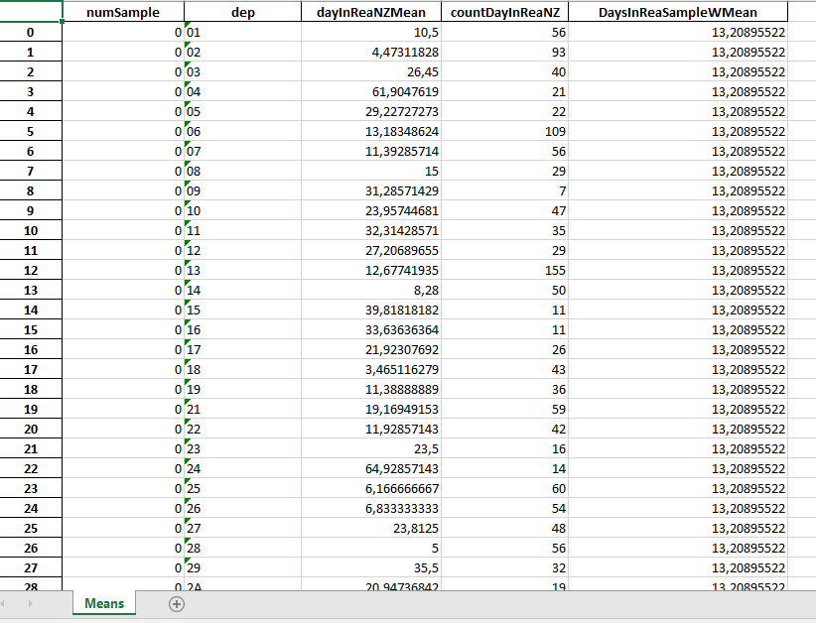
Task: Select the countDayInReaNZ header cell
Action: [x=505, y=12]
